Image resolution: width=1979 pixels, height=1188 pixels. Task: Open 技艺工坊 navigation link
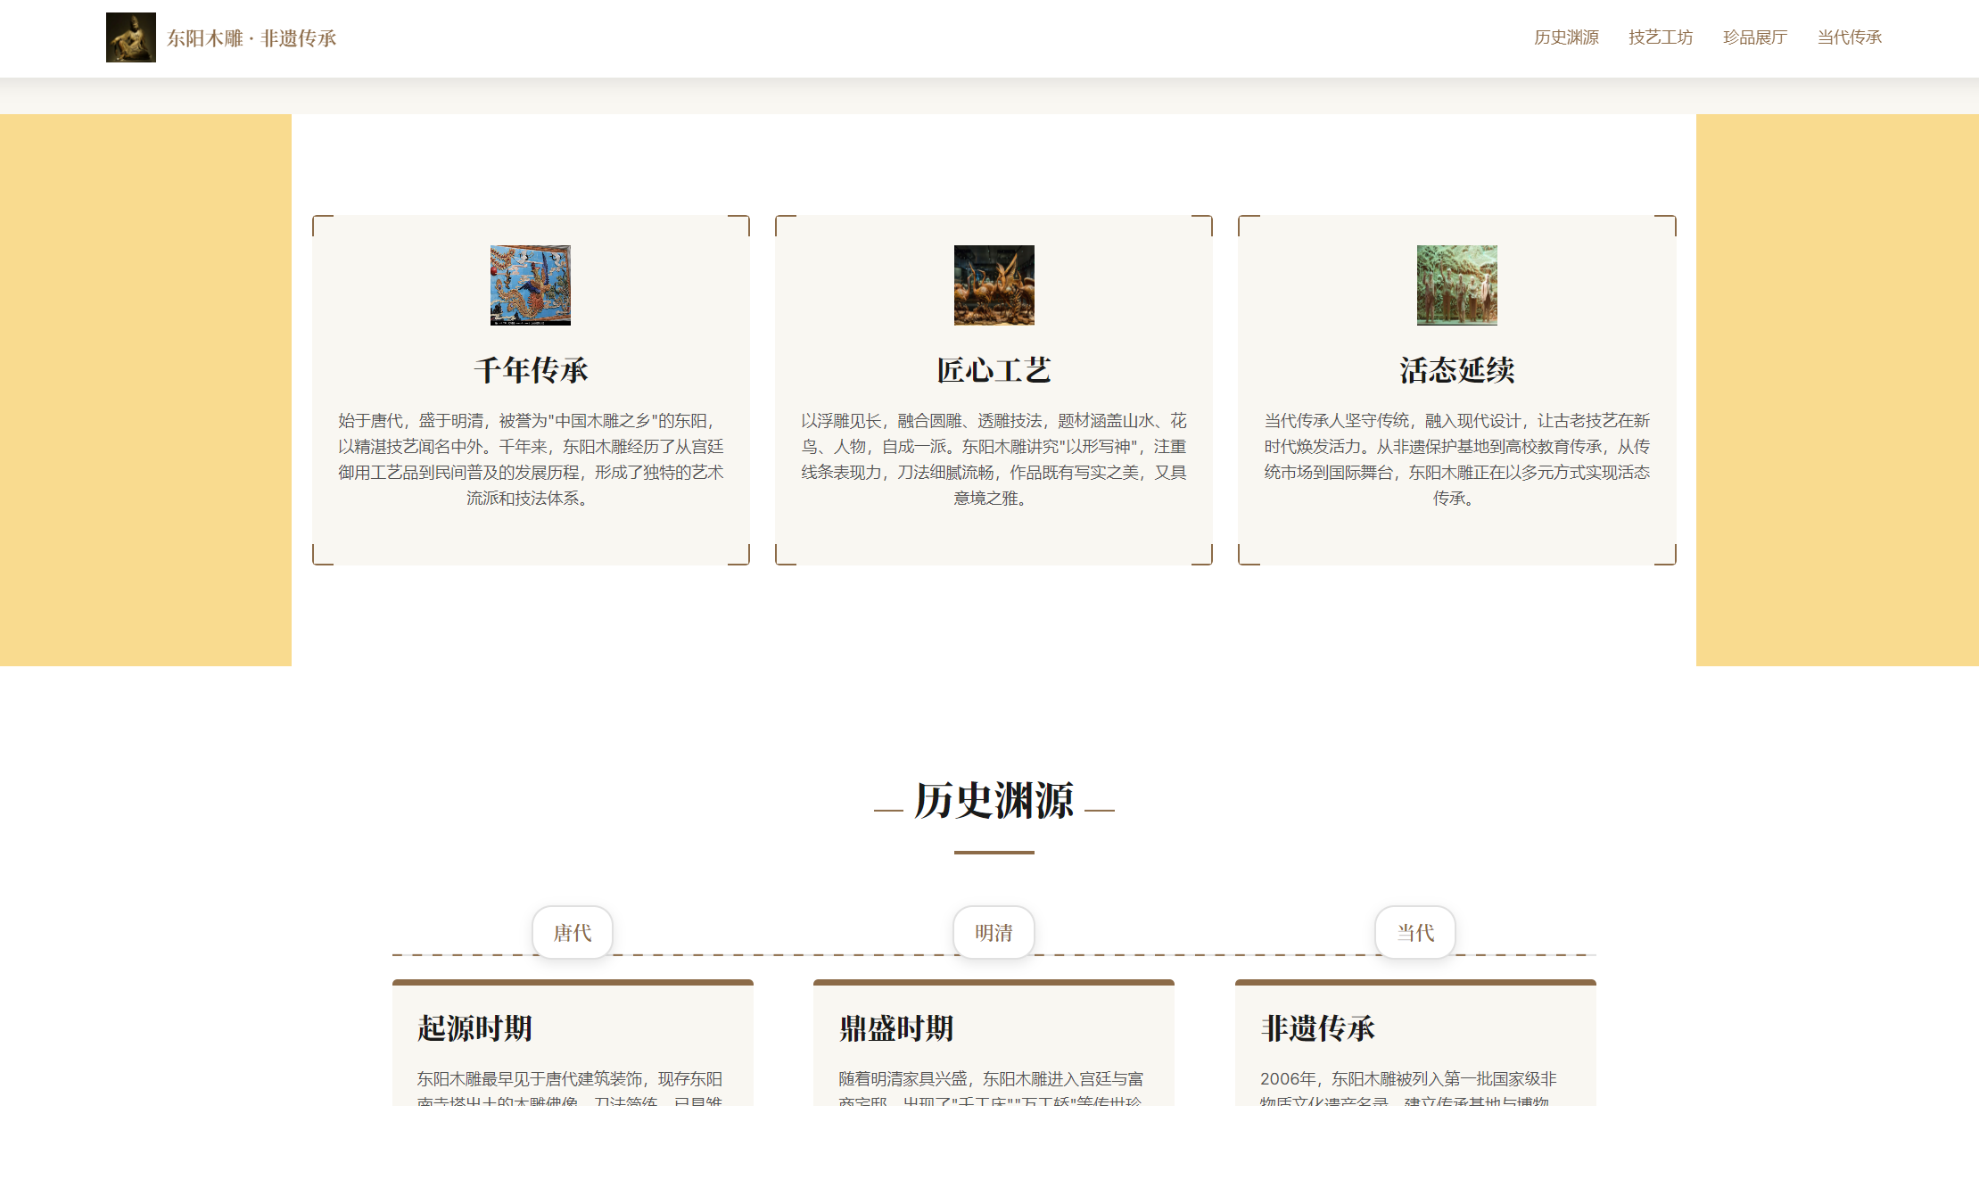click(1660, 37)
